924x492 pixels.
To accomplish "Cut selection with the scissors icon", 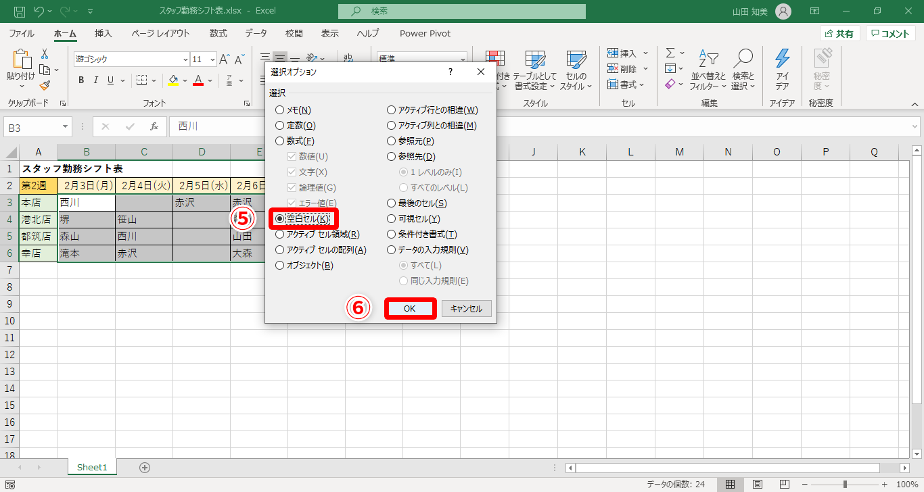I will [x=45, y=53].
